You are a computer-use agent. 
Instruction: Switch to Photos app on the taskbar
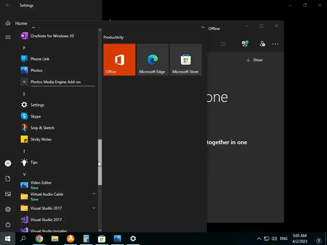tap(118, 239)
